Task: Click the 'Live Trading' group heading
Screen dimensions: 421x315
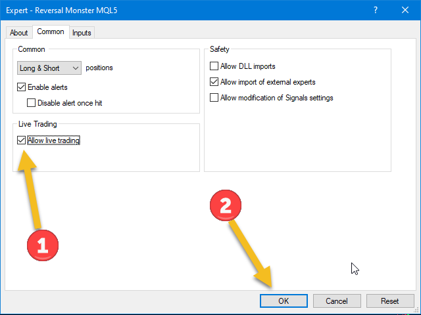Action: click(37, 124)
